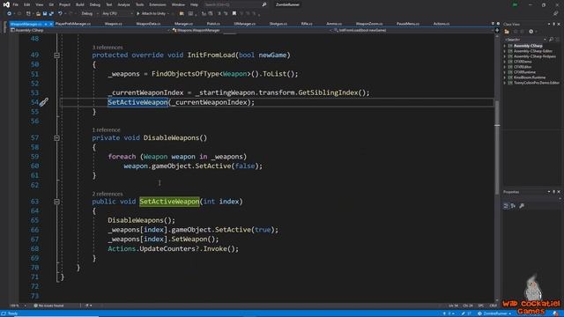This screenshot has height=317, width=564.
Task: Click the '2 references' CodeLens link
Action: click(x=108, y=194)
